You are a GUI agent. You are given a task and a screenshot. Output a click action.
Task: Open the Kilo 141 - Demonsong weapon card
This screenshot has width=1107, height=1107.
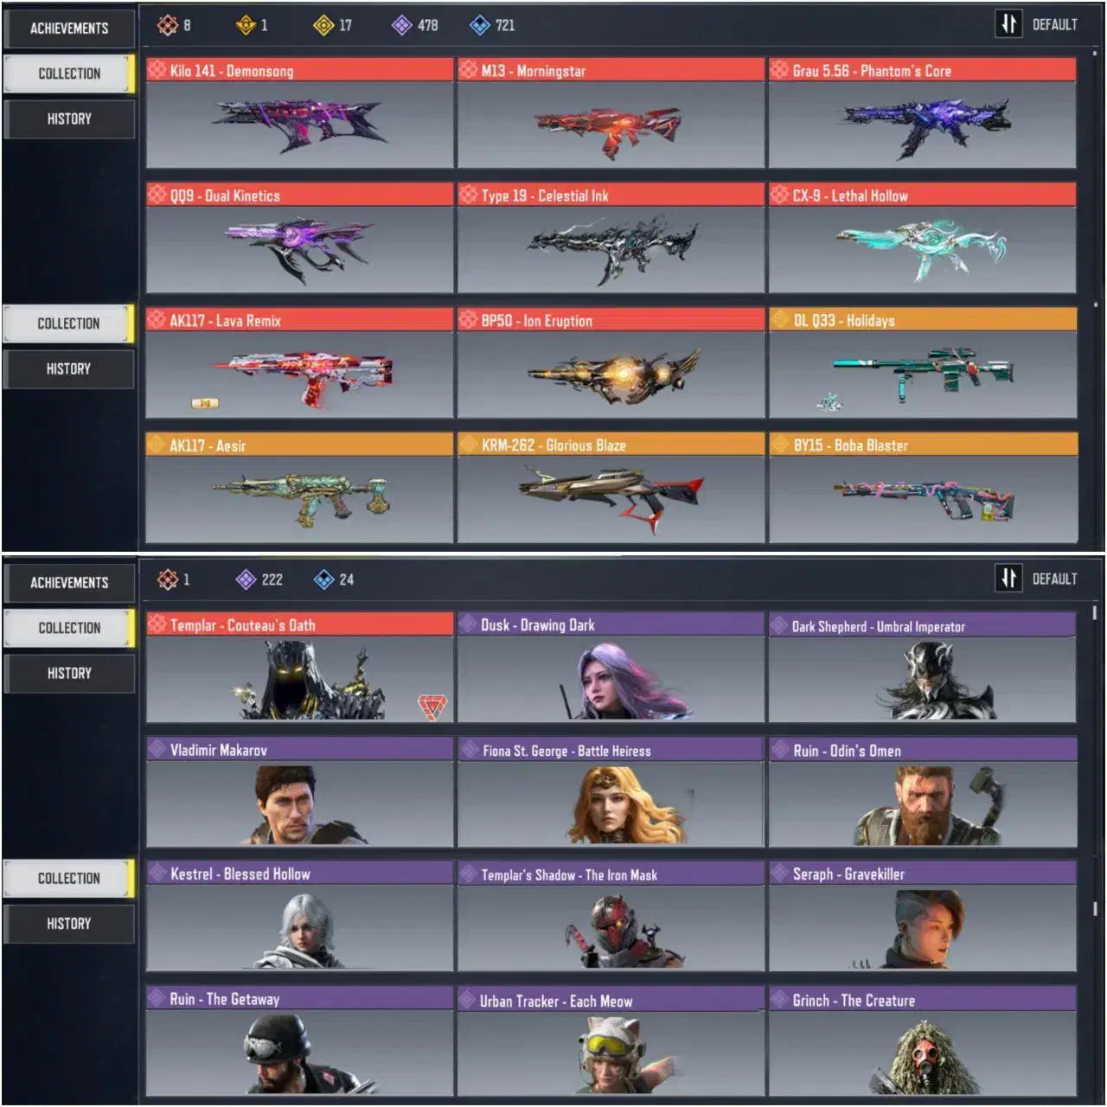point(300,112)
